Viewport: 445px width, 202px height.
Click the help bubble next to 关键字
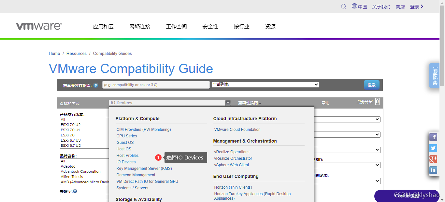click(x=75, y=191)
